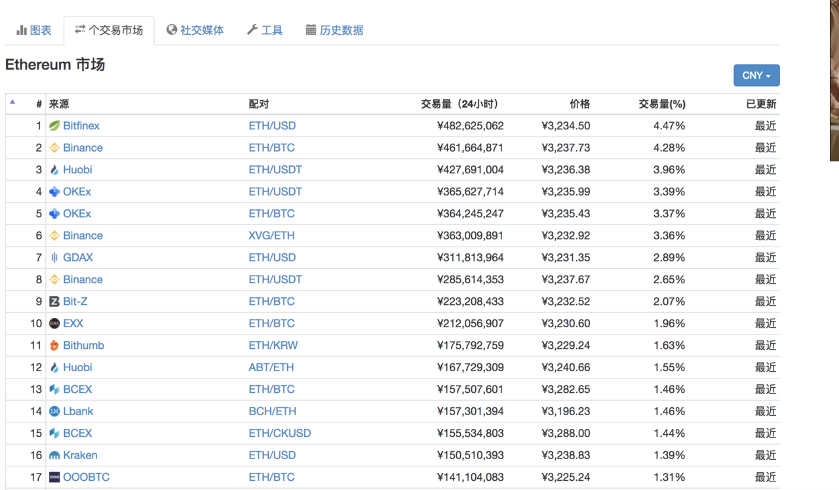Open the OOOBTC exchange link
This screenshot has width=839, height=490.
87,478
